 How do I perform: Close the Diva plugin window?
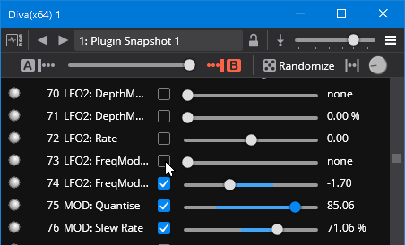tap(383, 14)
